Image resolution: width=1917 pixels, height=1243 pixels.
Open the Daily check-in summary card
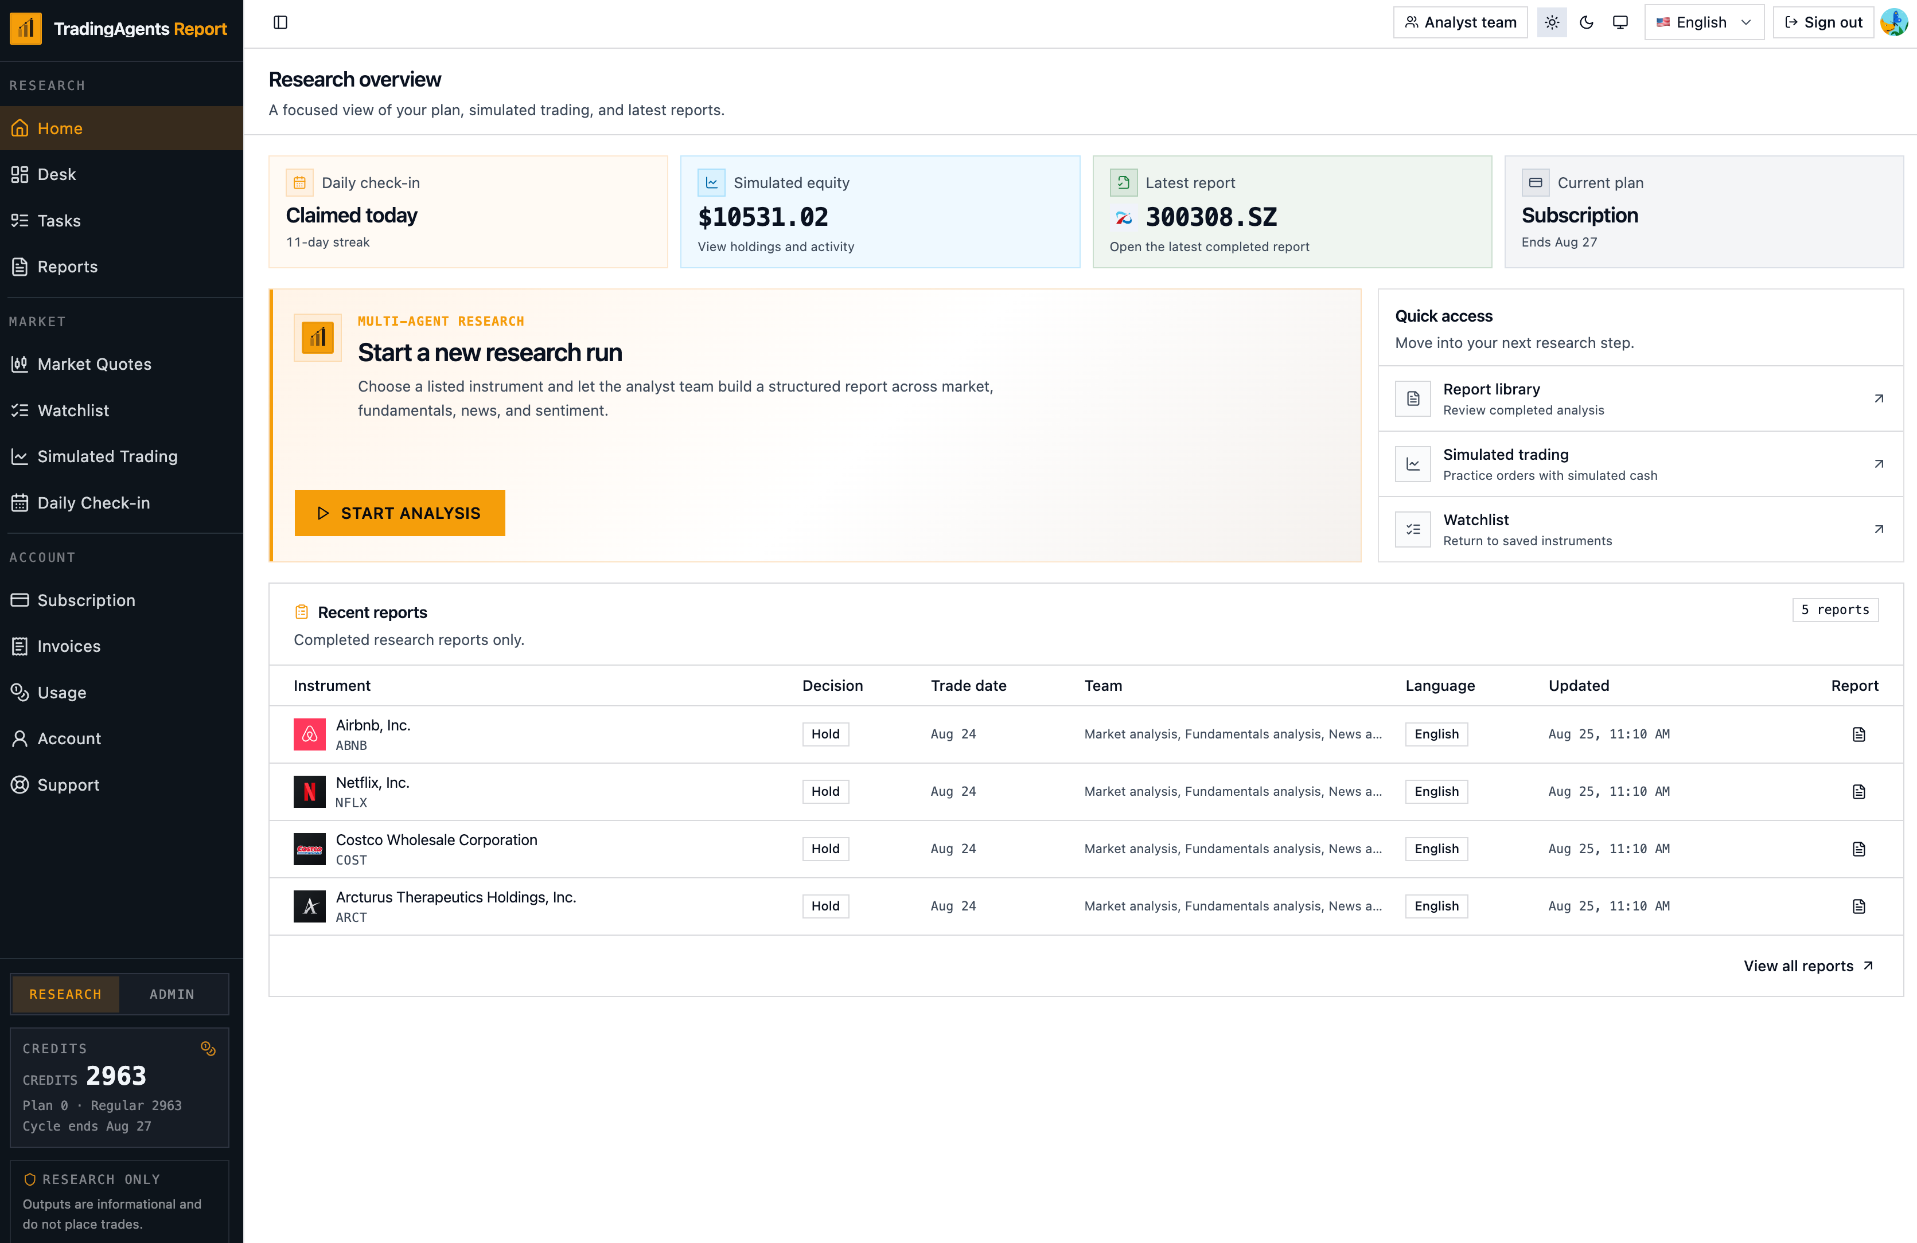(468, 212)
